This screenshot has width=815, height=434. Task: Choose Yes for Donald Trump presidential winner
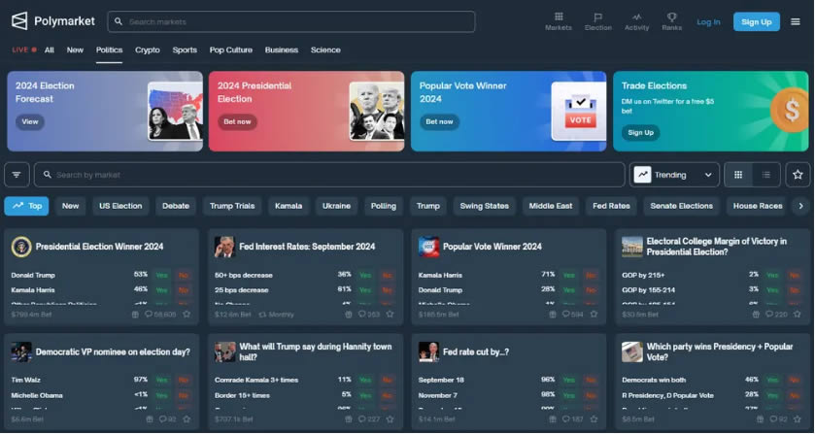(x=161, y=275)
